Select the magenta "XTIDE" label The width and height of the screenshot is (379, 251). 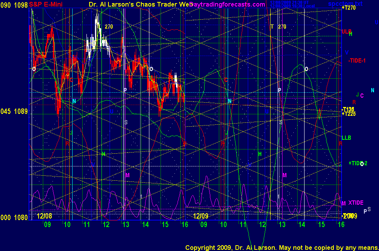coord(355,203)
